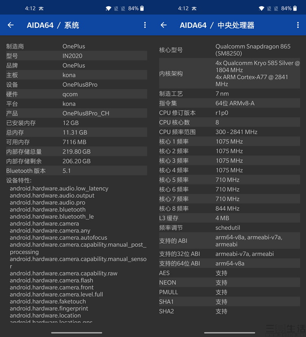
Task: Open overflow menu on 中央处理器 screen
Action: point(298,25)
